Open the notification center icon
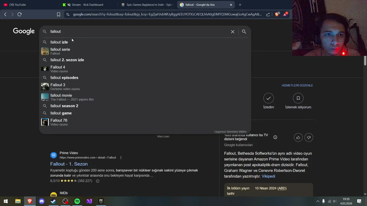This screenshot has height=206, width=367. (x=359, y=201)
